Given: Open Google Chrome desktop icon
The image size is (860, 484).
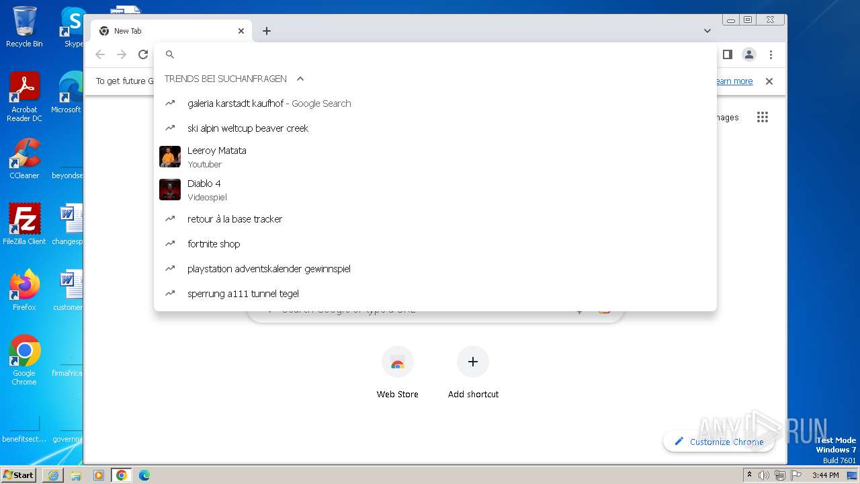Looking at the screenshot, I should point(24,360).
